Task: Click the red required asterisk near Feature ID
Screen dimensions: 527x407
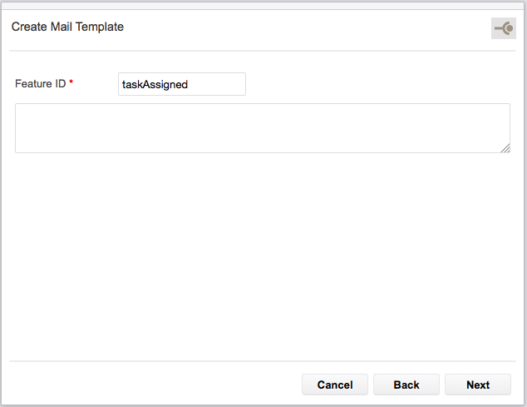Action: click(71, 82)
